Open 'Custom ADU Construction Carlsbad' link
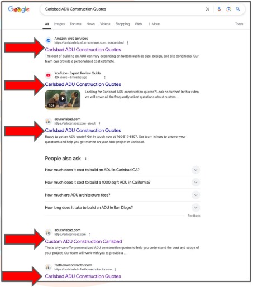253x287 pixels. click(x=83, y=241)
